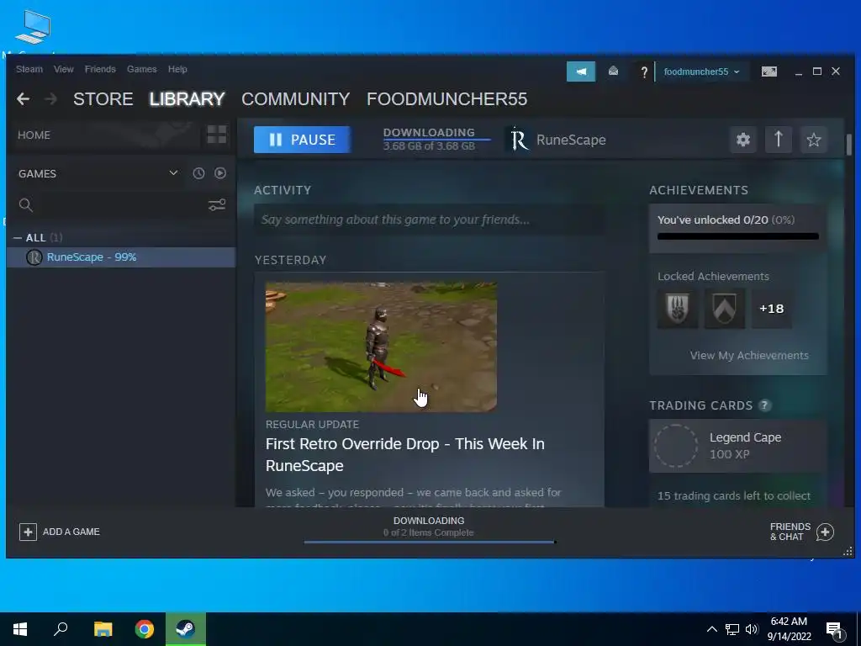
Task: Open the network tray icon
Action: point(732,629)
